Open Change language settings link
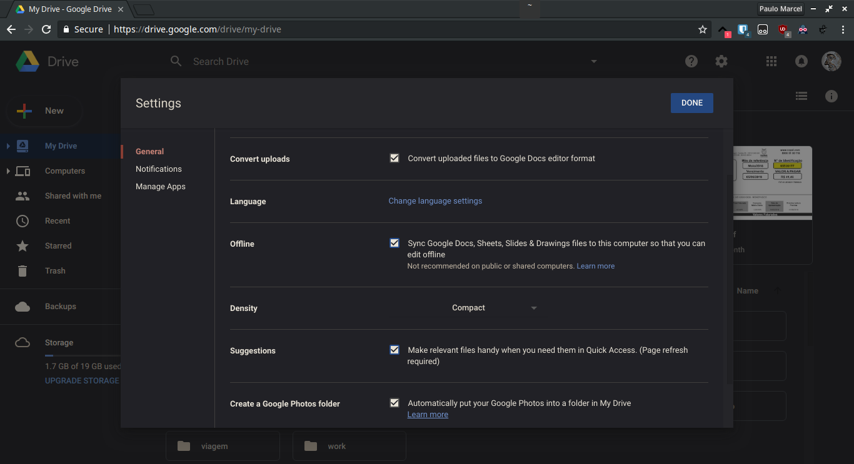The image size is (854, 464). point(435,201)
